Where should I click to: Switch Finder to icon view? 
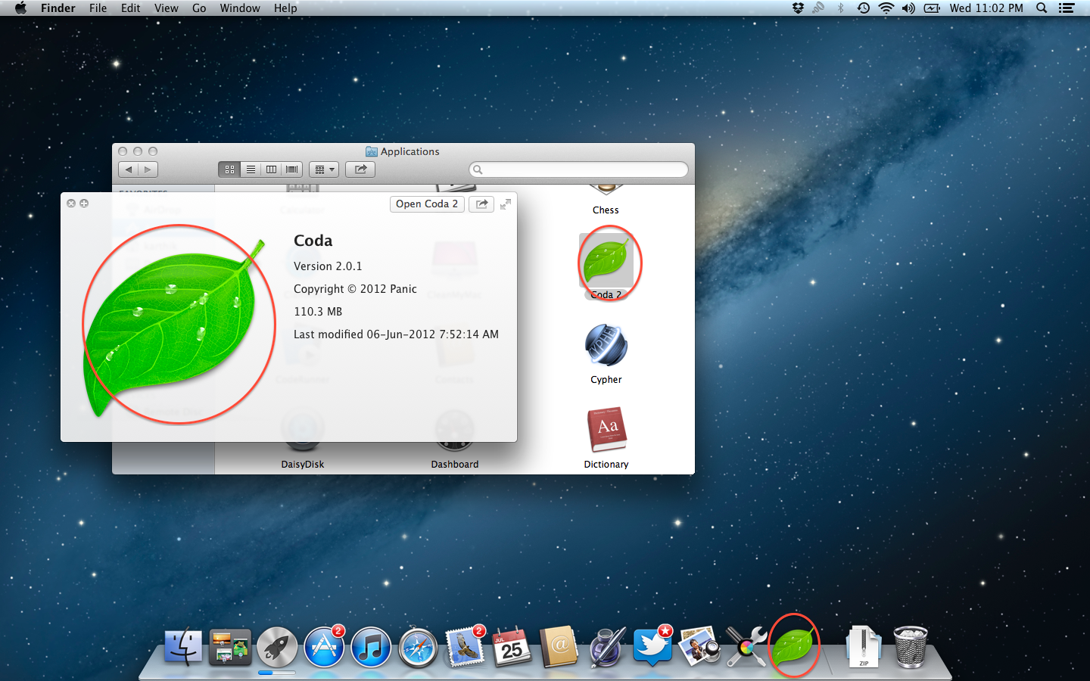[229, 169]
